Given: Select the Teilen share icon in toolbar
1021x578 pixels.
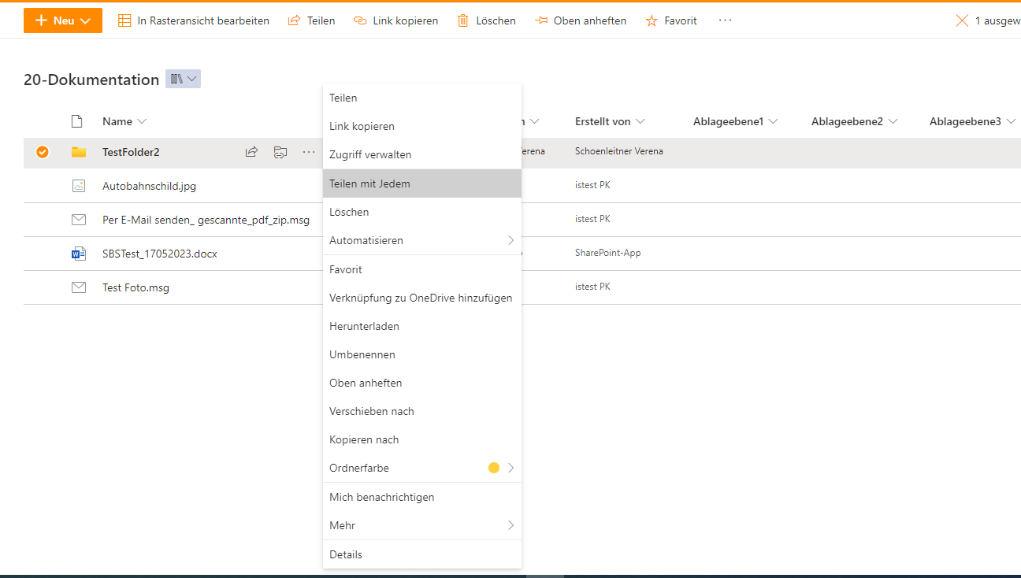Looking at the screenshot, I should pos(293,20).
